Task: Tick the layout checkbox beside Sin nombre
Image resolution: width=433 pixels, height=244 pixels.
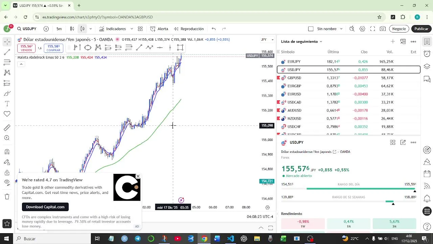Action: [311, 29]
